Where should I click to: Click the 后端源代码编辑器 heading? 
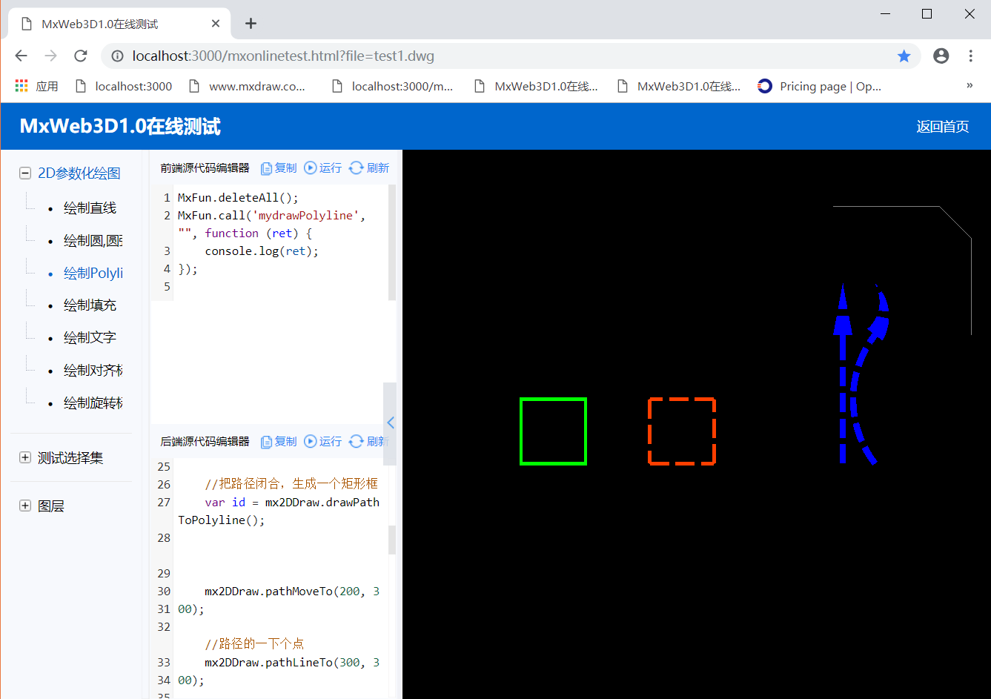coord(205,442)
